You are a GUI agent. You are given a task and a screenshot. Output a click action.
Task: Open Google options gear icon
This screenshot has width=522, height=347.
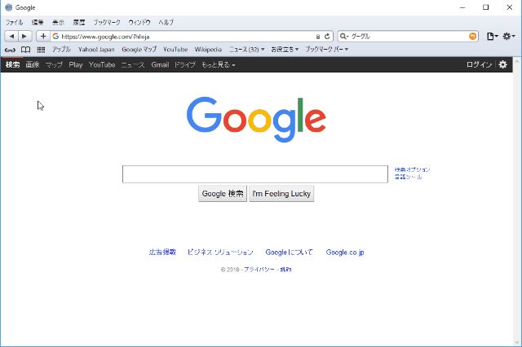pos(502,64)
